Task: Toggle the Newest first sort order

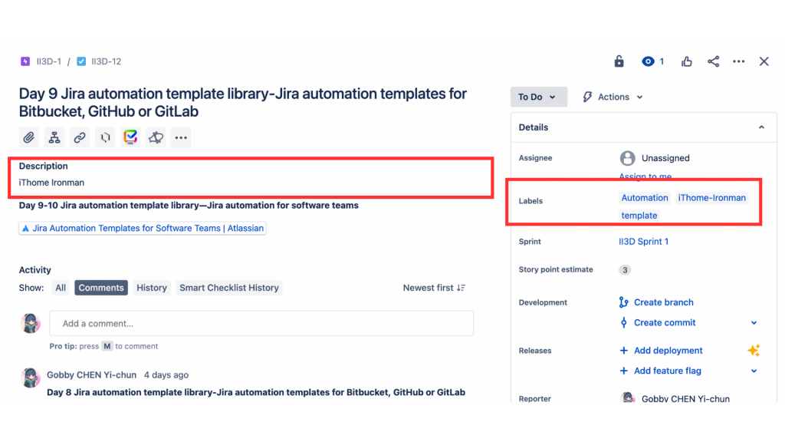Action: (434, 288)
